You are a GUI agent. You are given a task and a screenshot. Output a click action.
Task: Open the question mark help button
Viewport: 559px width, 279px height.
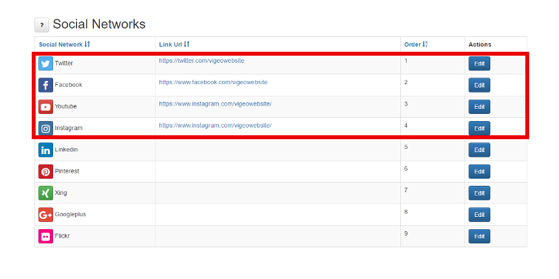pyautogui.click(x=41, y=25)
